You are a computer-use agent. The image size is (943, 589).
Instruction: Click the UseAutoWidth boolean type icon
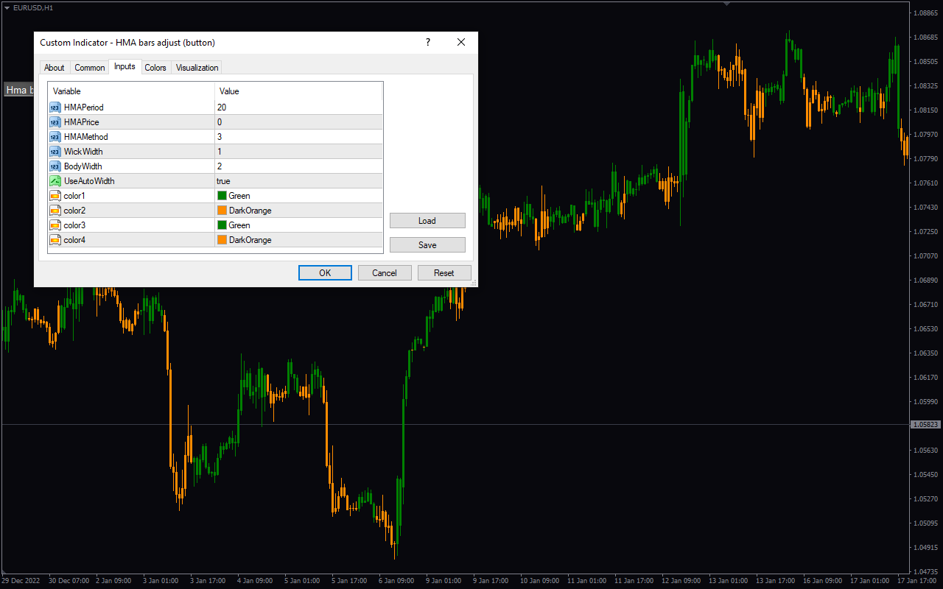[55, 181]
